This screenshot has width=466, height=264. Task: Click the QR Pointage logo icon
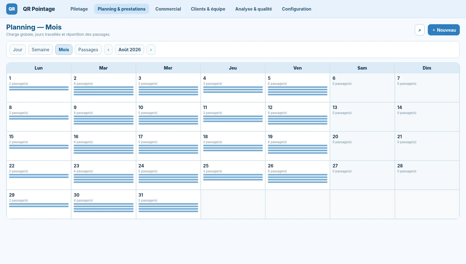[12, 9]
